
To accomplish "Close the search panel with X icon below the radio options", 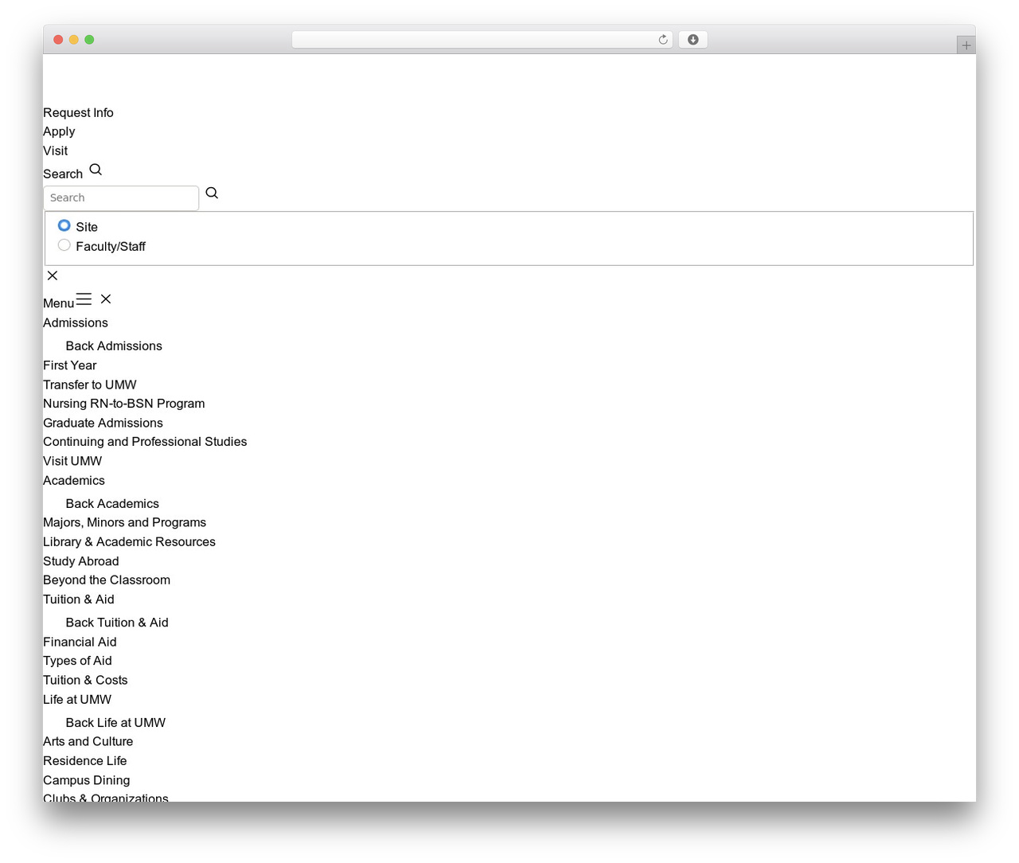I will [x=53, y=275].
